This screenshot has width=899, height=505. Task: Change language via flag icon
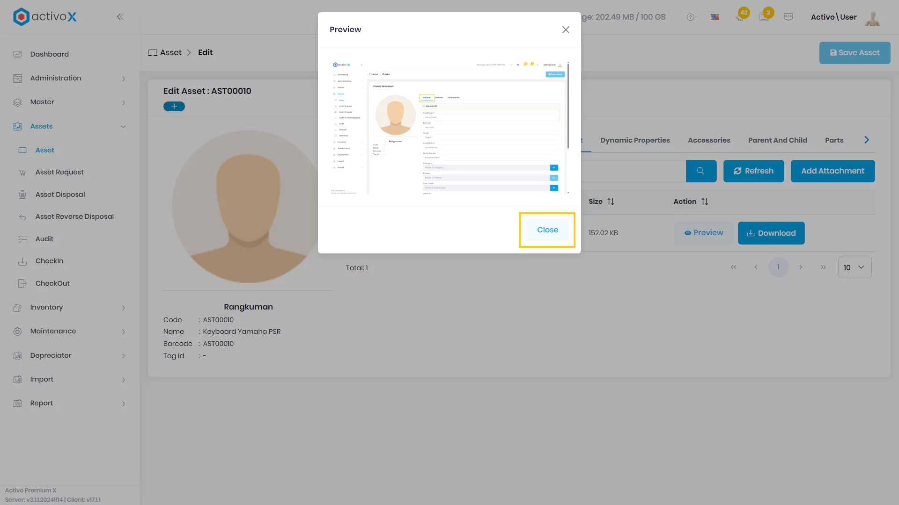pyautogui.click(x=715, y=17)
